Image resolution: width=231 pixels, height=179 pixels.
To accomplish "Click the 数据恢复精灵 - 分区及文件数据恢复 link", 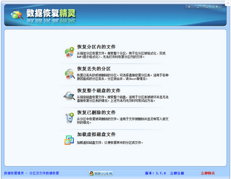I will click(31, 173).
